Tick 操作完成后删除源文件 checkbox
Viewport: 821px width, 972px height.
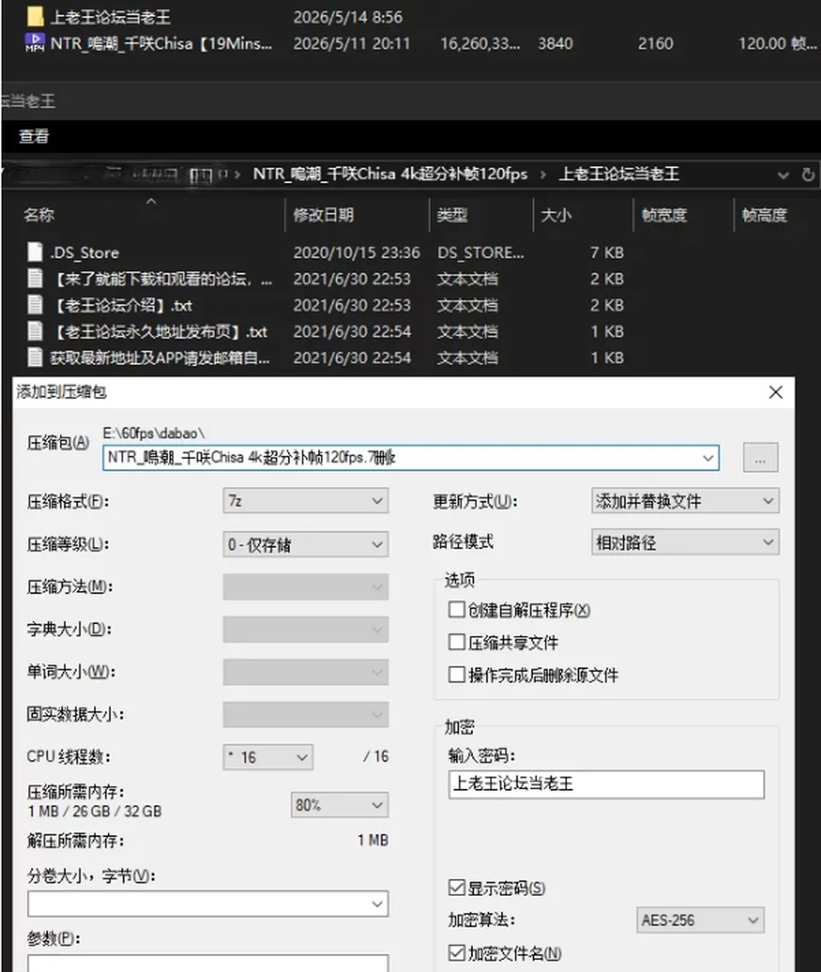point(457,675)
